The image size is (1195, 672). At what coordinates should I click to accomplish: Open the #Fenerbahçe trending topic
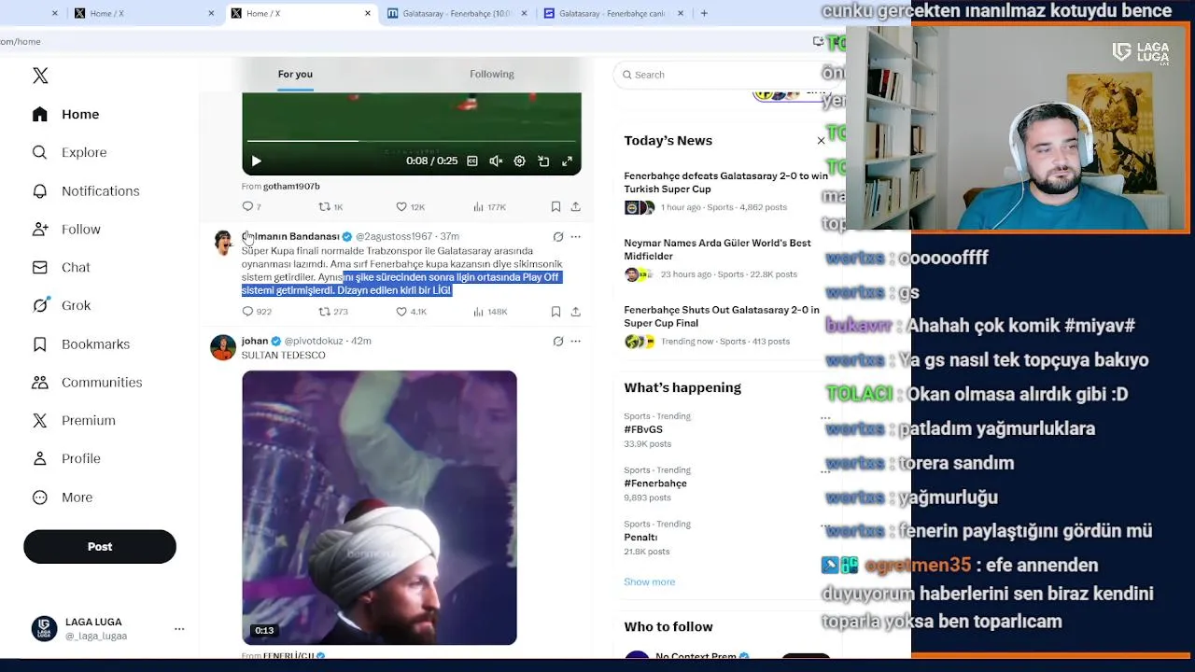tap(655, 483)
